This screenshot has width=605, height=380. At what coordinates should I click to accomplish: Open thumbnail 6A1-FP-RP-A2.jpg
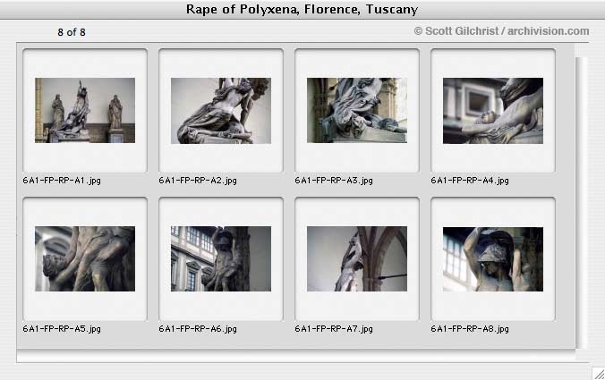pyautogui.click(x=221, y=111)
